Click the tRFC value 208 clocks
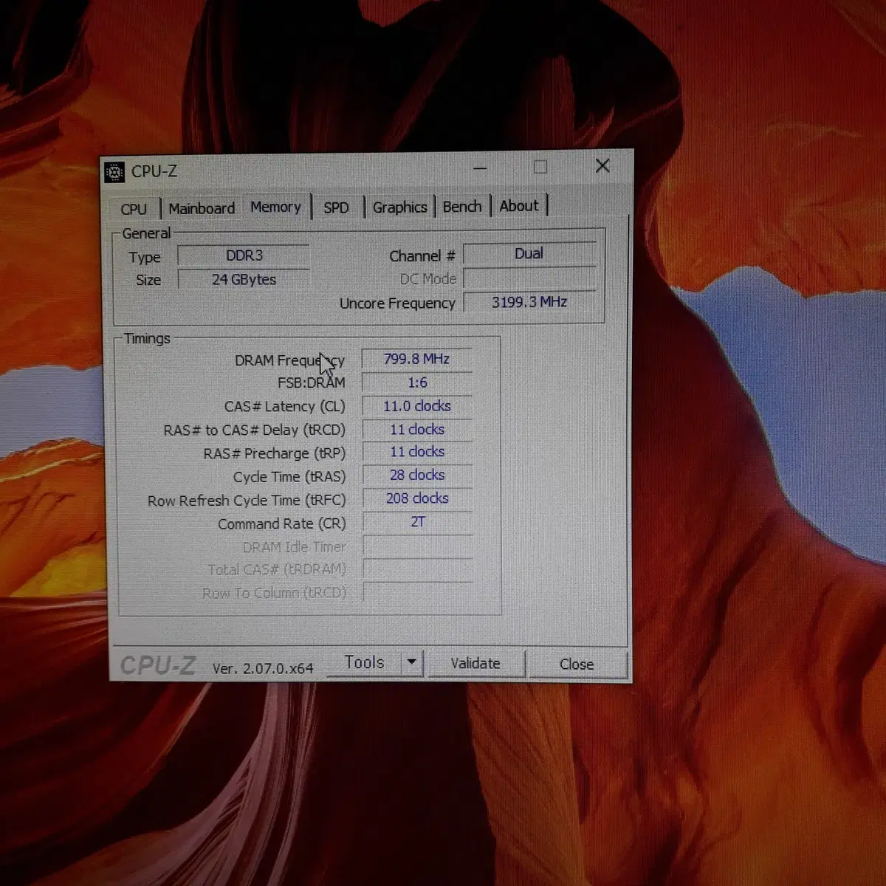 tap(417, 498)
